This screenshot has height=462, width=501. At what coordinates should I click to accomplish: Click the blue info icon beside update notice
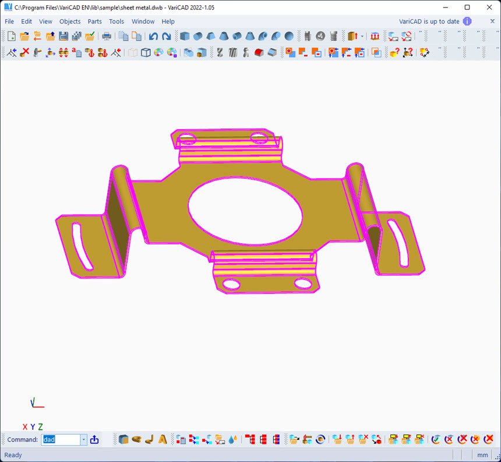pos(467,22)
